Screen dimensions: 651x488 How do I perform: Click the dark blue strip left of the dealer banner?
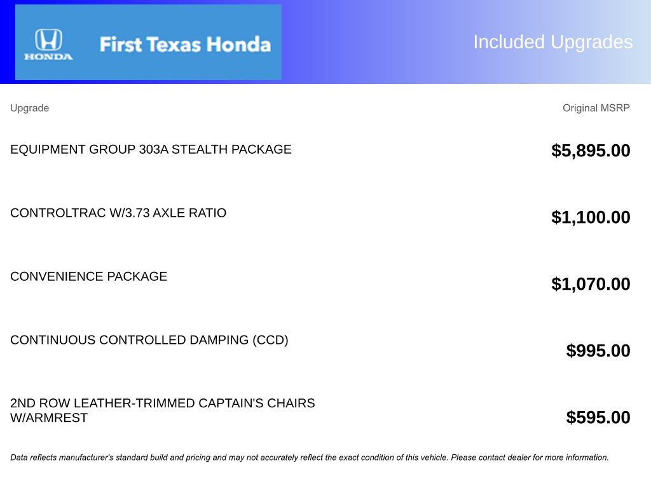[x=7, y=42]
